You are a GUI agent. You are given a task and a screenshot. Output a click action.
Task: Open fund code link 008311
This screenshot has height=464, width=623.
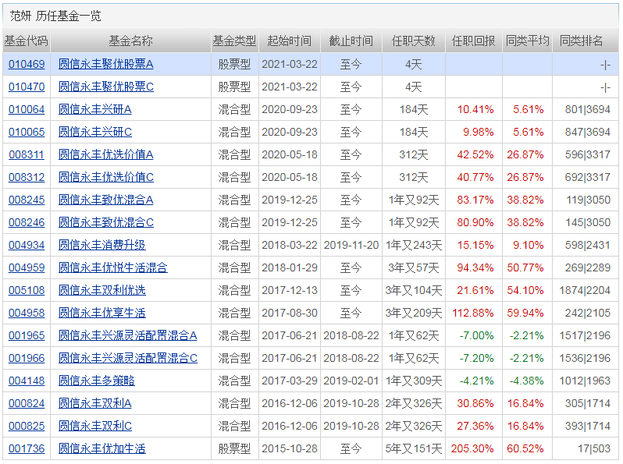27,155
